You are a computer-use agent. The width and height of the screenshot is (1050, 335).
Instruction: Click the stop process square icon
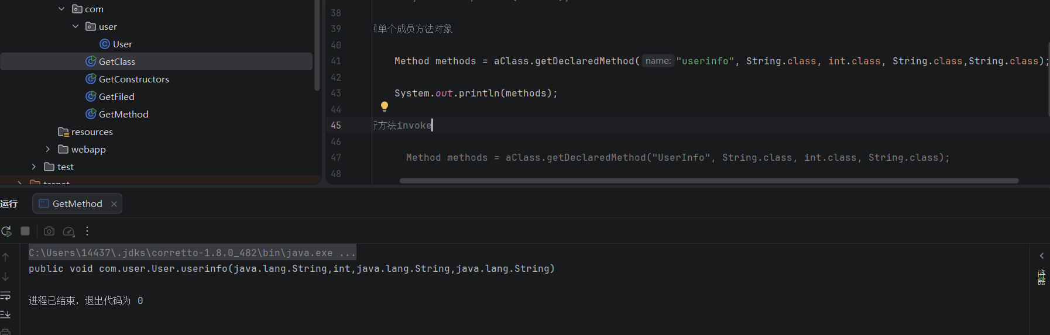25,231
